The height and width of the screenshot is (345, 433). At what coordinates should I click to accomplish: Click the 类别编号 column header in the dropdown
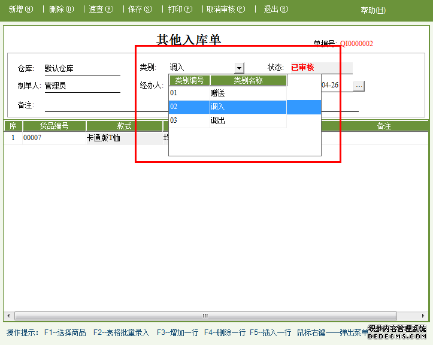tap(189, 80)
